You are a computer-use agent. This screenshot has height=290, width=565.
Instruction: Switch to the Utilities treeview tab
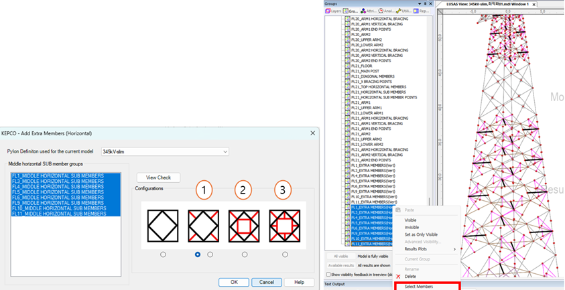coord(405,11)
